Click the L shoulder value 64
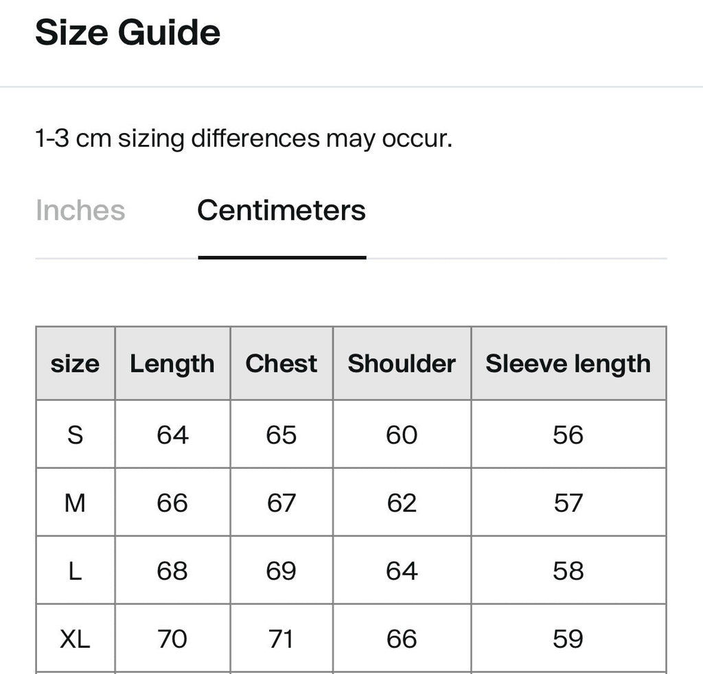Screen dimensions: 703x674 tap(402, 571)
